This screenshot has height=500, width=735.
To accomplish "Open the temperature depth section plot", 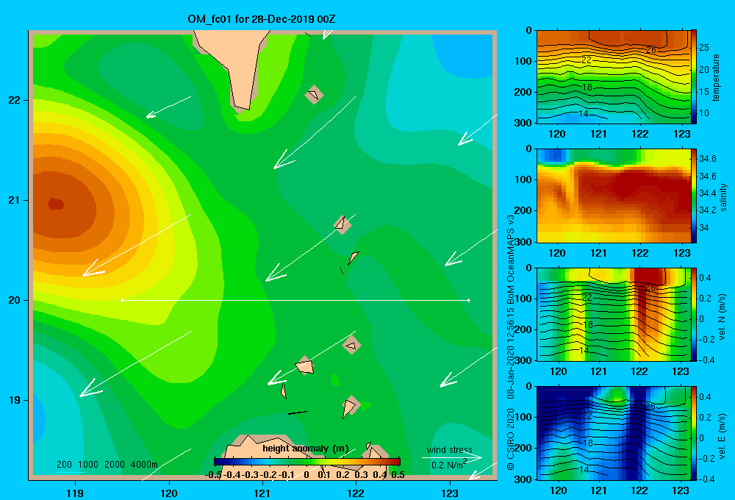I will click(613, 76).
